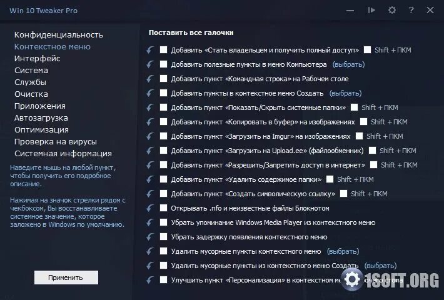
Task: Select Контекстное меню section
Action: (53, 47)
